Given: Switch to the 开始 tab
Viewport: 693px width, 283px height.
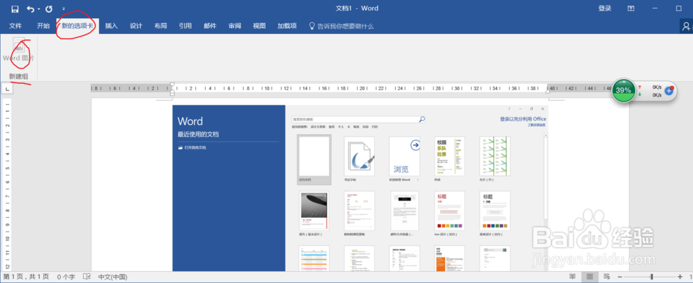Looking at the screenshot, I should (43, 26).
